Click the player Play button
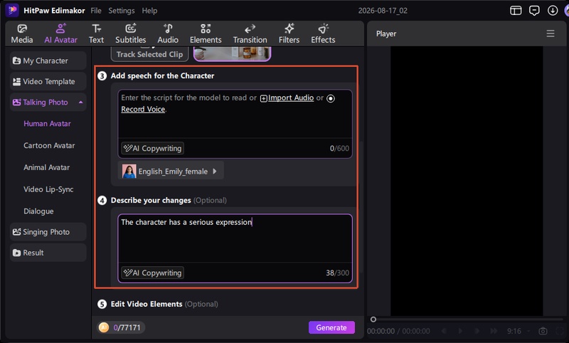 [460, 331]
